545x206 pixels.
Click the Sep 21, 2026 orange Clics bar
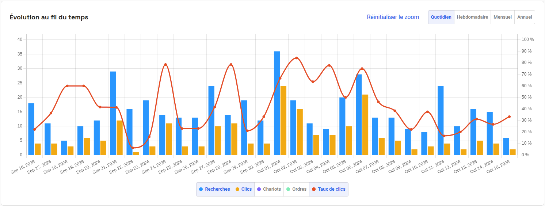(120, 138)
